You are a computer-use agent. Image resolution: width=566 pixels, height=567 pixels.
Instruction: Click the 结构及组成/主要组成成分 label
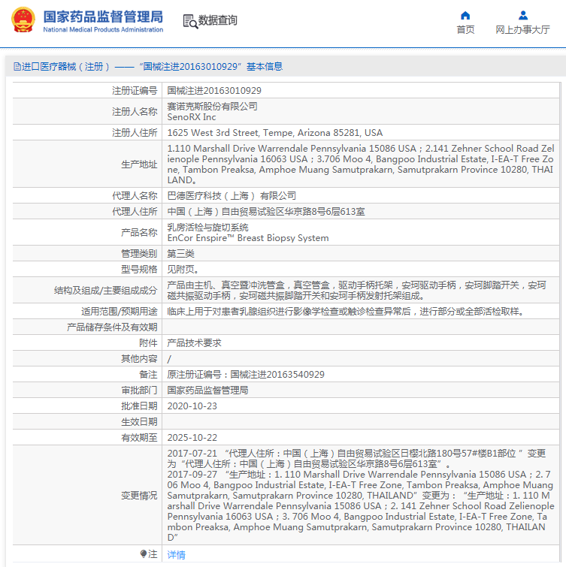tap(106, 291)
